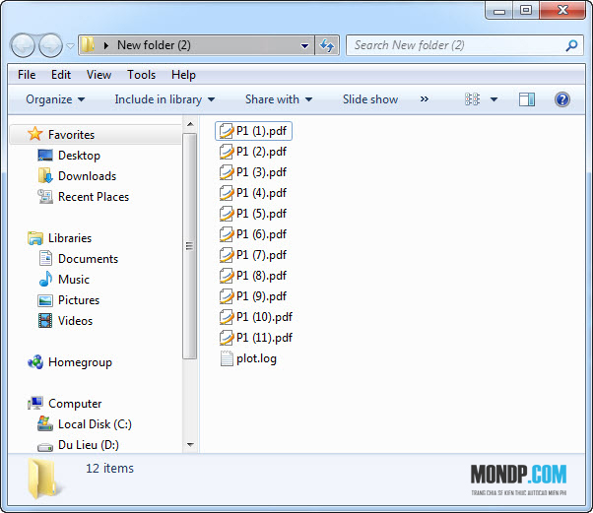Click the Change your view icon
This screenshot has height=513, width=593.
pyautogui.click(x=473, y=99)
